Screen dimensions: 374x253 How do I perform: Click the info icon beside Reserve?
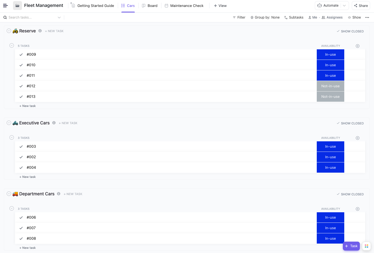coord(40,31)
